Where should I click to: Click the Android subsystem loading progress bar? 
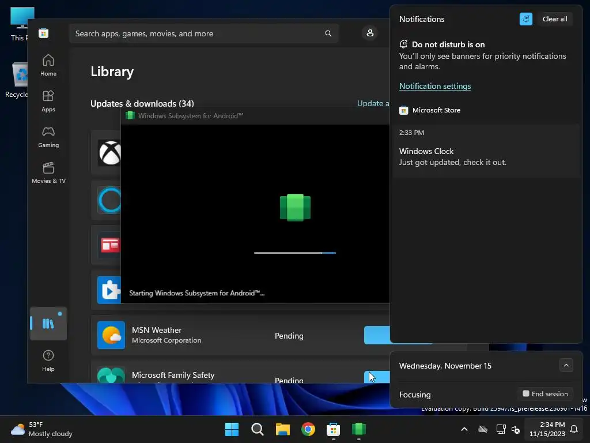coord(295,253)
